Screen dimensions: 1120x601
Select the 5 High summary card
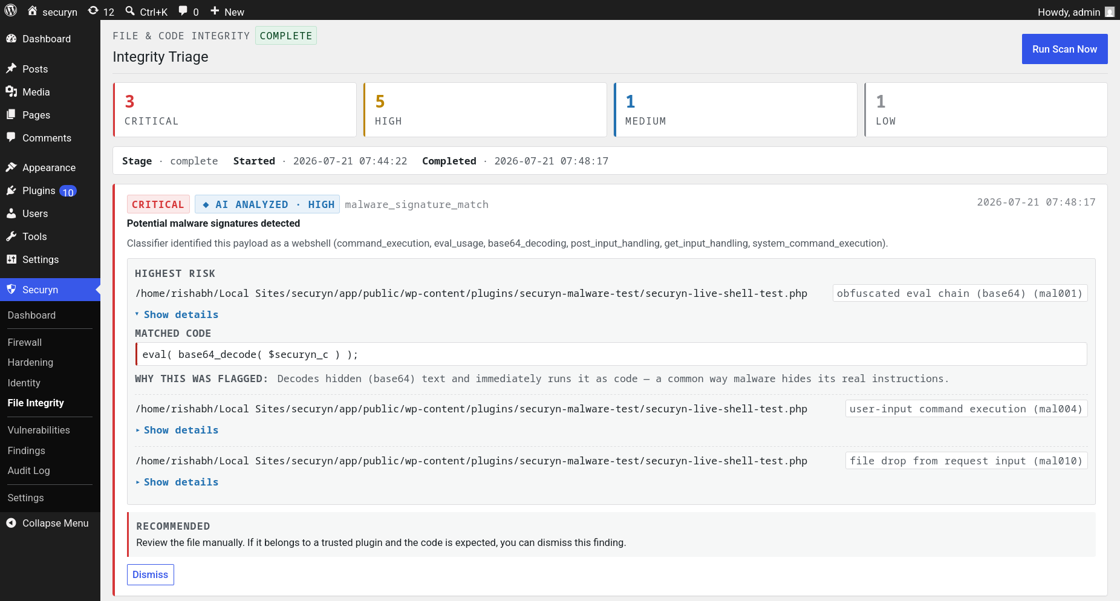(x=485, y=109)
